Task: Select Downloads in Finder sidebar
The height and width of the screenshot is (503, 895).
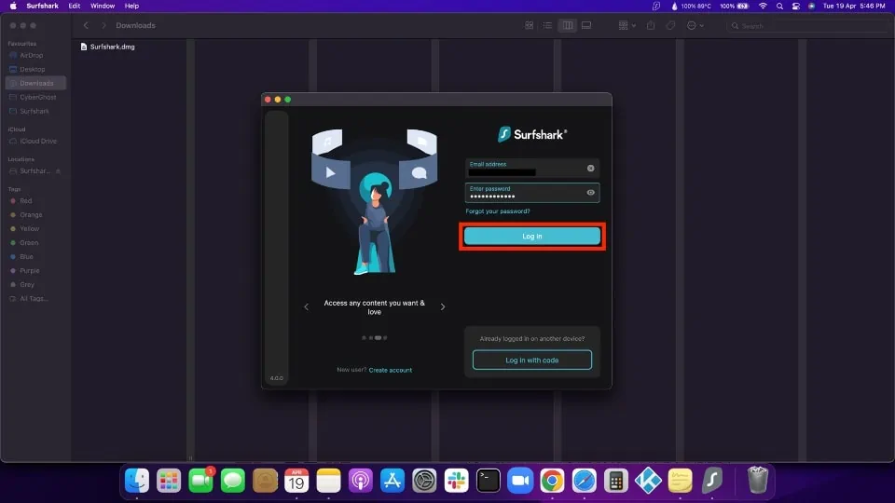Action: click(35, 83)
